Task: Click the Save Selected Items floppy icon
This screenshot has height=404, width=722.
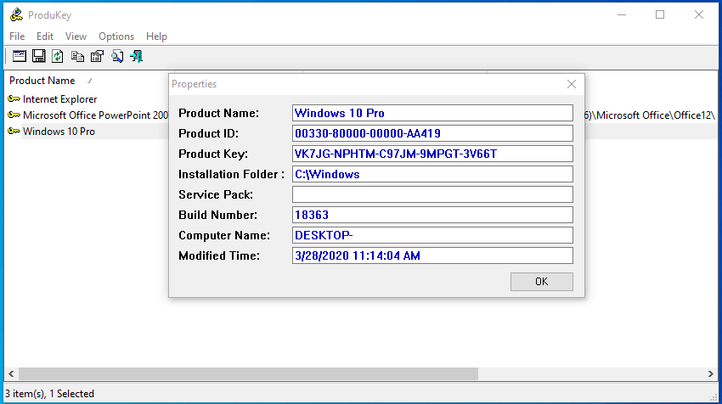Action: (x=39, y=56)
